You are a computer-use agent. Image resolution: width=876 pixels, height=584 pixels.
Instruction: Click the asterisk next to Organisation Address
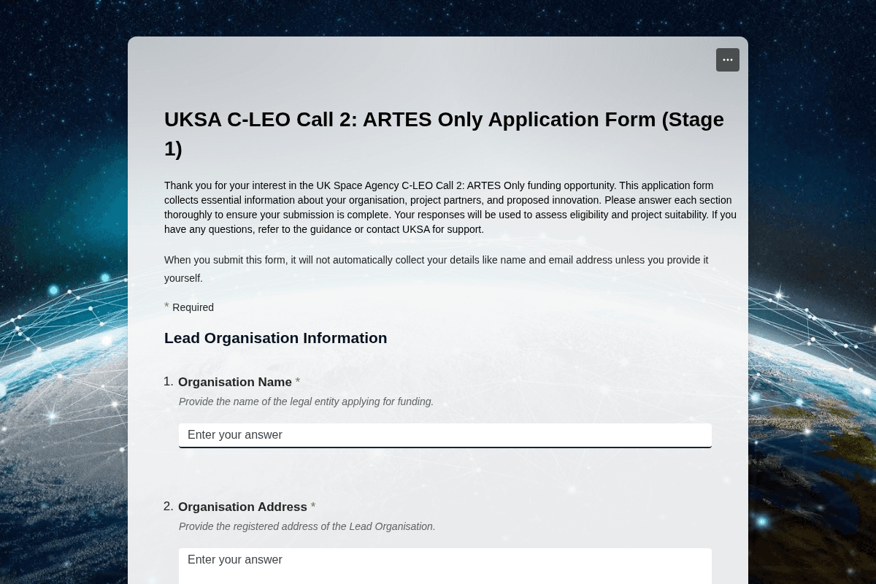click(x=312, y=506)
